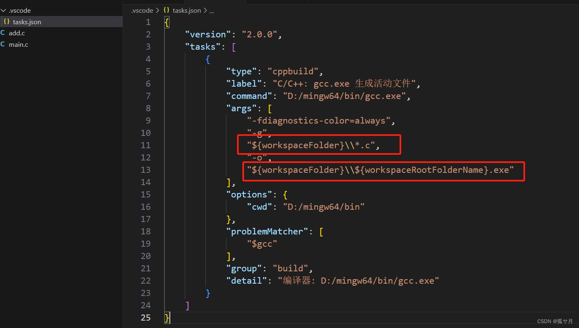
Task: Click the "problemMatcher" key text
Action: pyautogui.click(x=267, y=232)
